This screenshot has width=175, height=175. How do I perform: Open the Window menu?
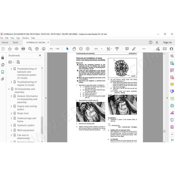(25, 38)
